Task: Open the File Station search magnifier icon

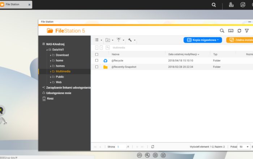Action: pyautogui.click(x=222, y=31)
